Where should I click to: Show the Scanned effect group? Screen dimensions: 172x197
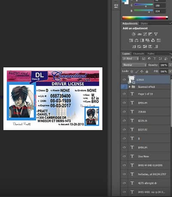coord(124,87)
